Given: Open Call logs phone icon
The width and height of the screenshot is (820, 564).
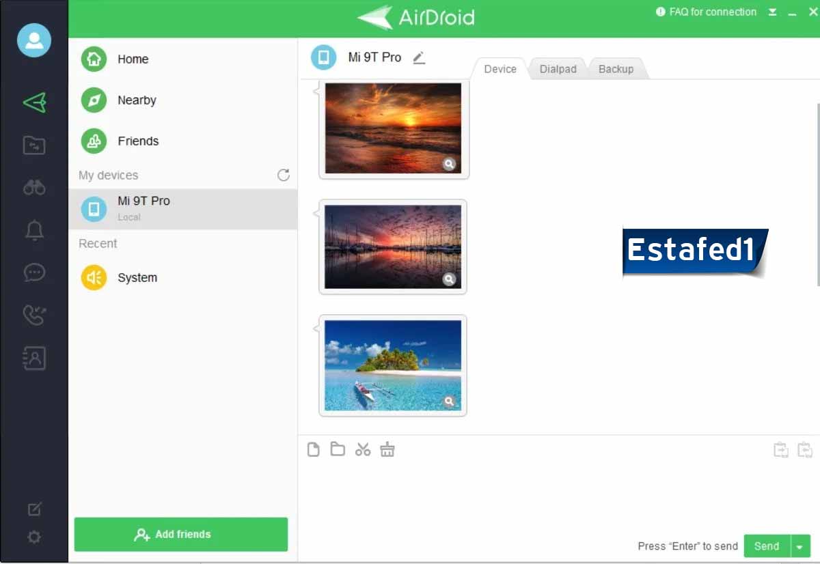Looking at the screenshot, I should coord(34,315).
